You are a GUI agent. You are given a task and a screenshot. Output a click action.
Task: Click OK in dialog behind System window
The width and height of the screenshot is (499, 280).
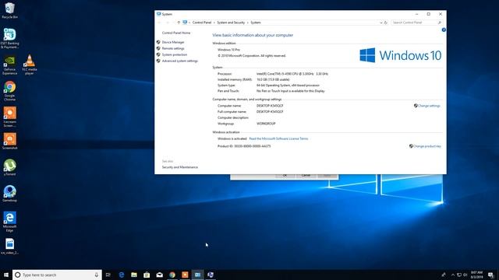point(285,176)
